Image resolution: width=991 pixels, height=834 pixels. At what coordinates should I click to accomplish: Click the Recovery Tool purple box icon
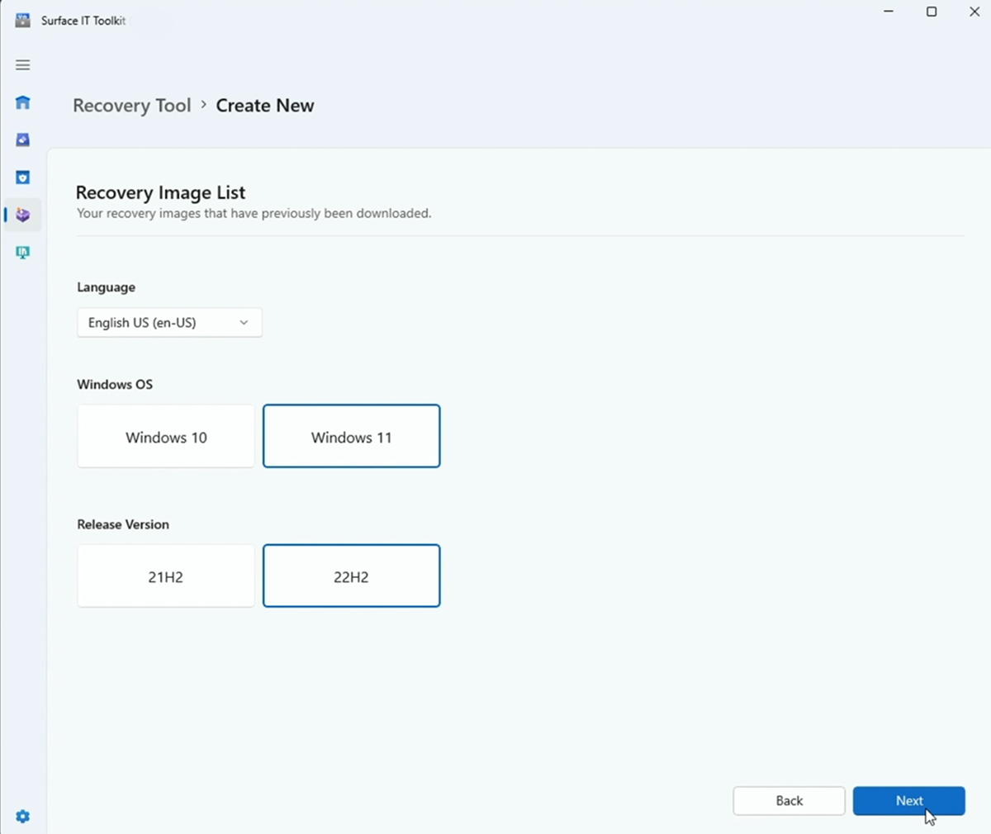(x=22, y=215)
